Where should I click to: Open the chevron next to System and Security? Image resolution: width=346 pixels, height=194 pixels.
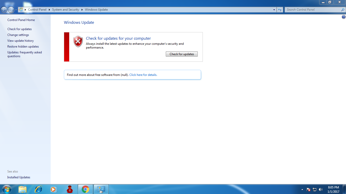(82, 9)
